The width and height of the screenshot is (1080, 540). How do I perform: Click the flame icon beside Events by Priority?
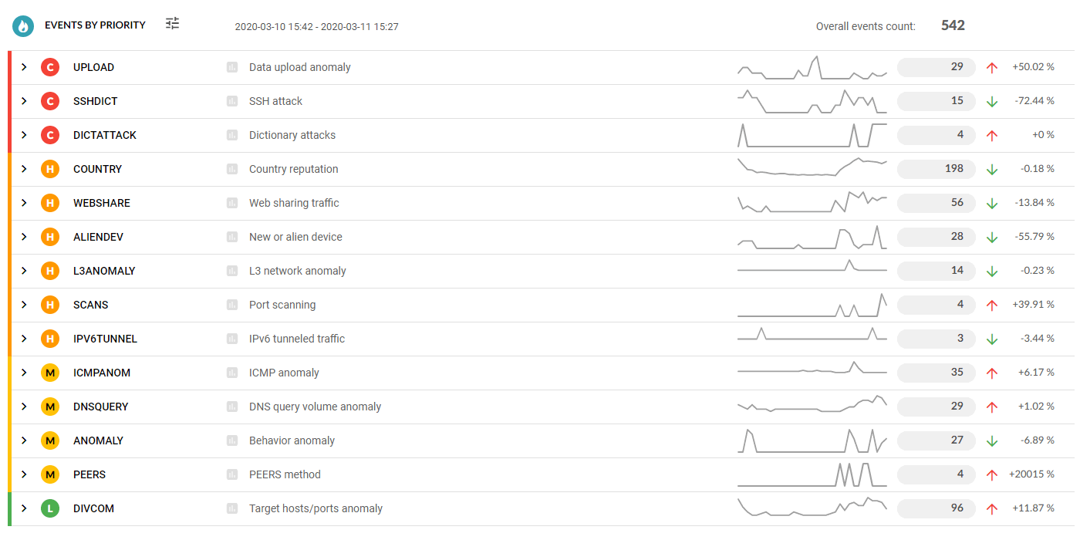pyautogui.click(x=23, y=26)
